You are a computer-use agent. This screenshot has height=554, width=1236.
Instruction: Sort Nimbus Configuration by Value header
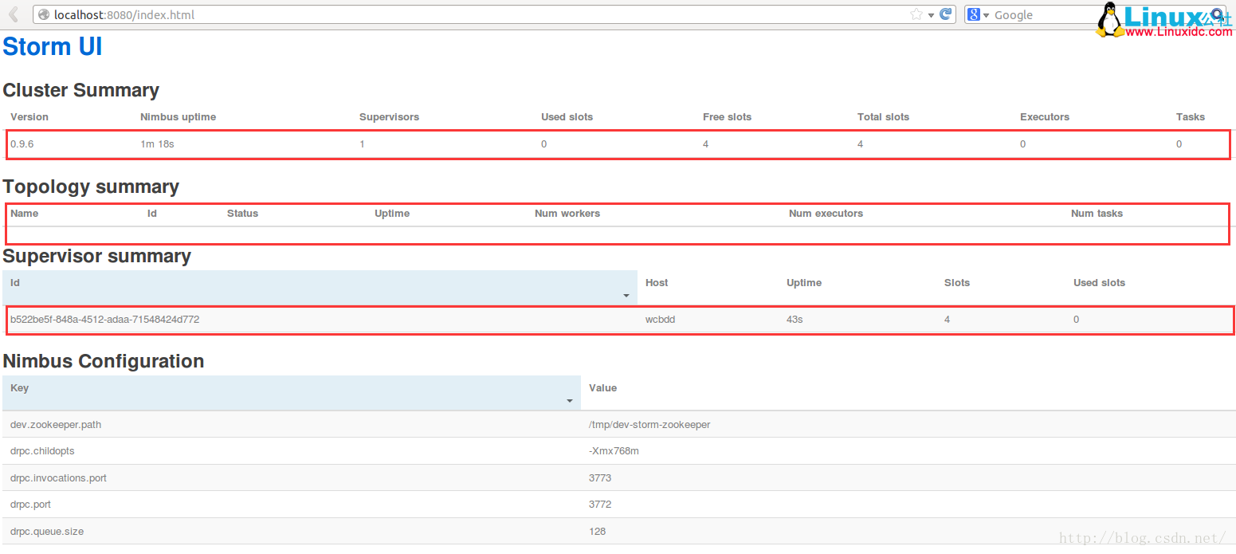click(602, 388)
